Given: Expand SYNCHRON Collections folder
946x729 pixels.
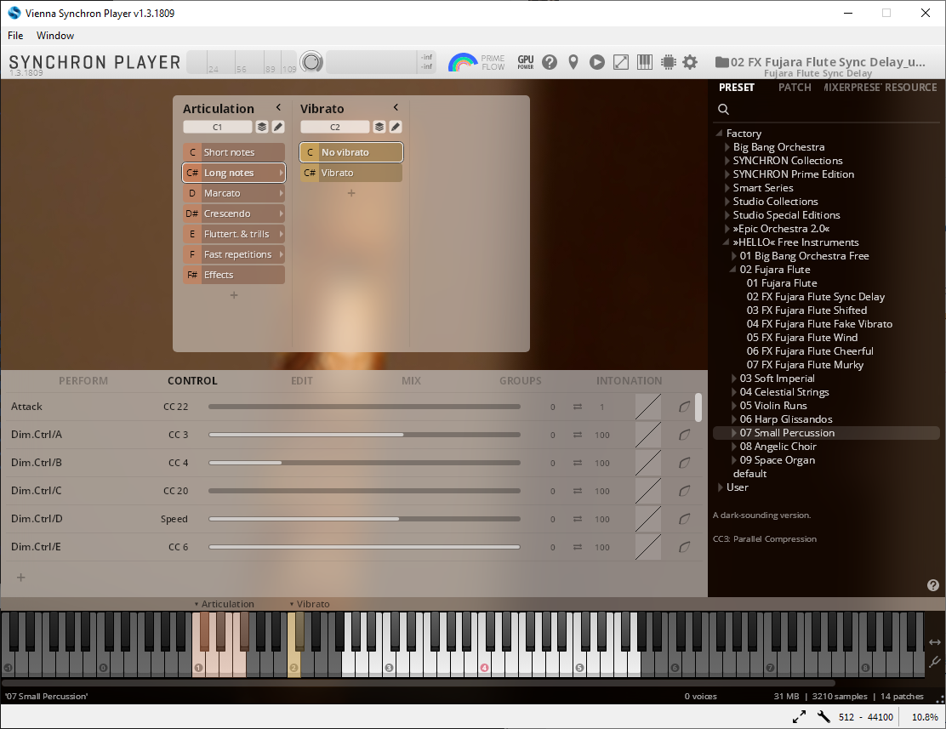Looking at the screenshot, I should click(x=727, y=161).
